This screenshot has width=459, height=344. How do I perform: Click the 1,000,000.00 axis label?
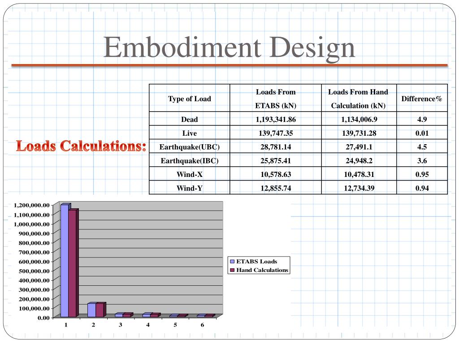[x=32, y=224]
